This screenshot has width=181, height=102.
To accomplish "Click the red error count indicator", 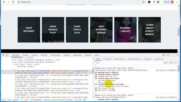I will click(x=164, y=55).
